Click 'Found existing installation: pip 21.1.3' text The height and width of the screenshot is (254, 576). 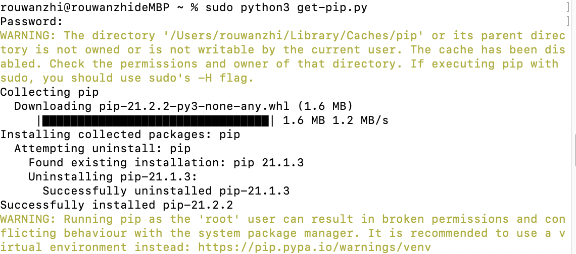(x=166, y=163)
